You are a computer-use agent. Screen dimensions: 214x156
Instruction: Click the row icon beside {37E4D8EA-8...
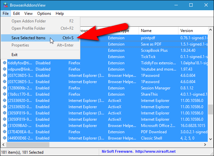(x=5, y=132)
